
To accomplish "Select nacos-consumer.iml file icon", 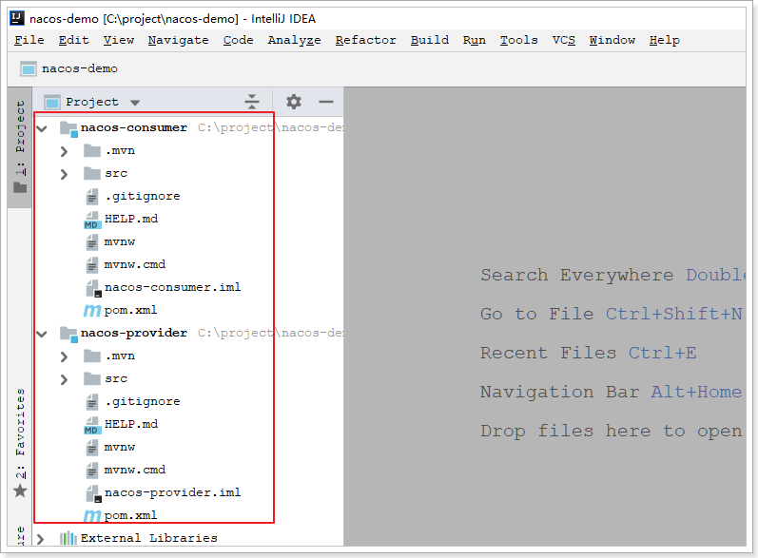I will pos(91,287).
